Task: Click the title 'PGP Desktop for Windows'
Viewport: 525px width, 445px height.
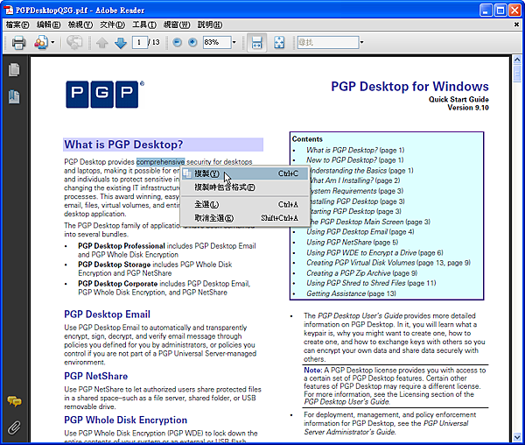Action: click(x=409, y=86)
